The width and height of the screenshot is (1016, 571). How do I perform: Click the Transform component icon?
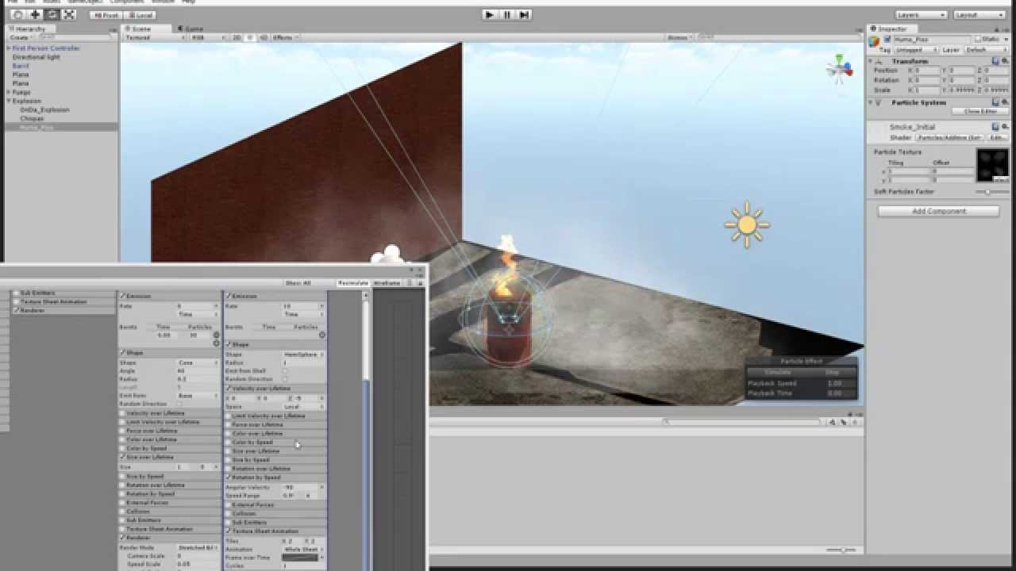click(x=879, y=61)
